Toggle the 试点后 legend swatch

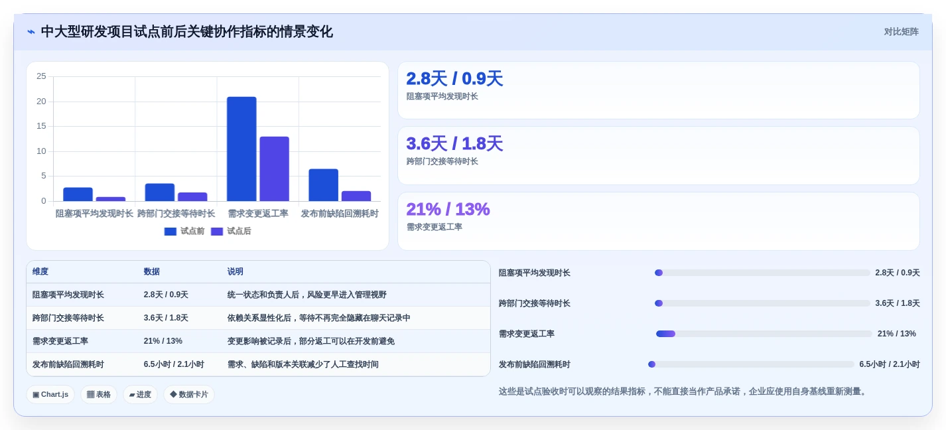(217, 232)
